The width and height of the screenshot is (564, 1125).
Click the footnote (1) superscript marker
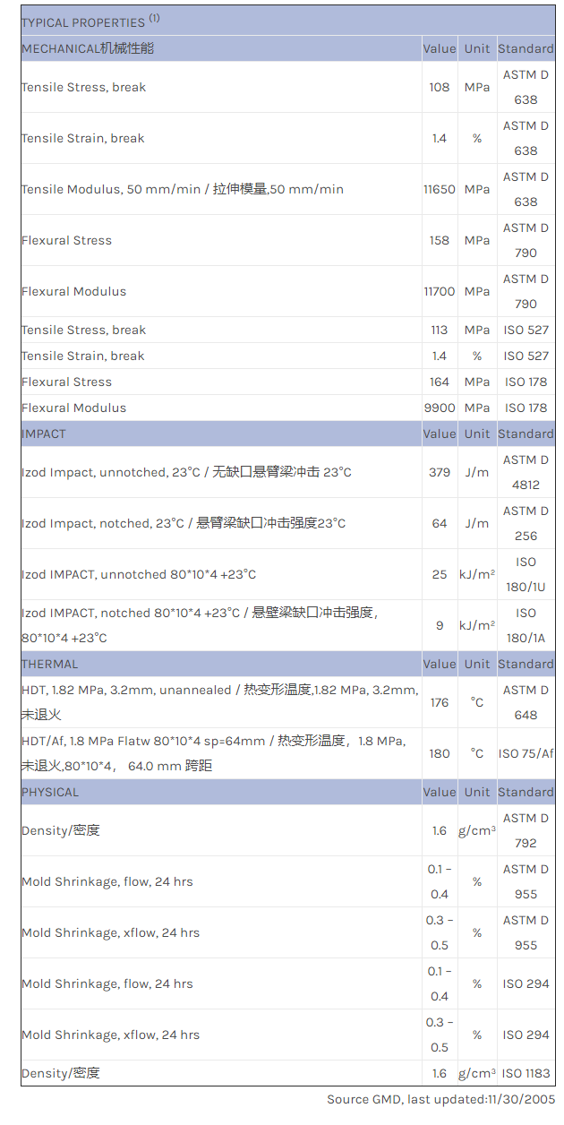(154, 18)
